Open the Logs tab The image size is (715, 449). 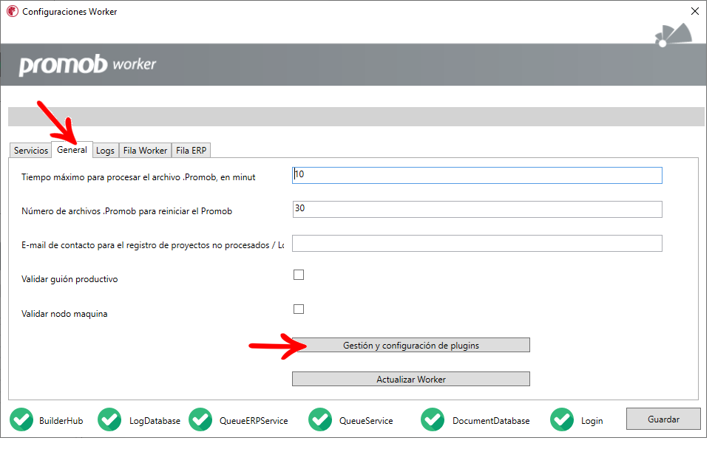[105, 150]
